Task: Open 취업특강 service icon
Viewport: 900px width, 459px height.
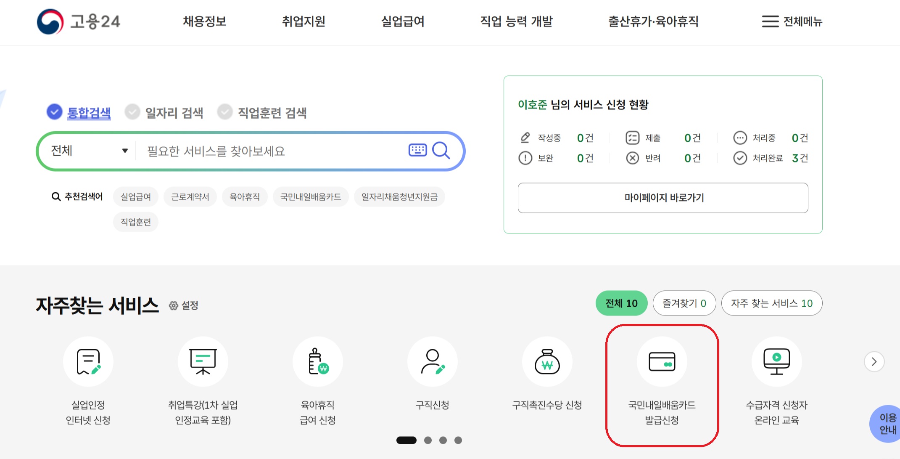Action: click(203, 361)
